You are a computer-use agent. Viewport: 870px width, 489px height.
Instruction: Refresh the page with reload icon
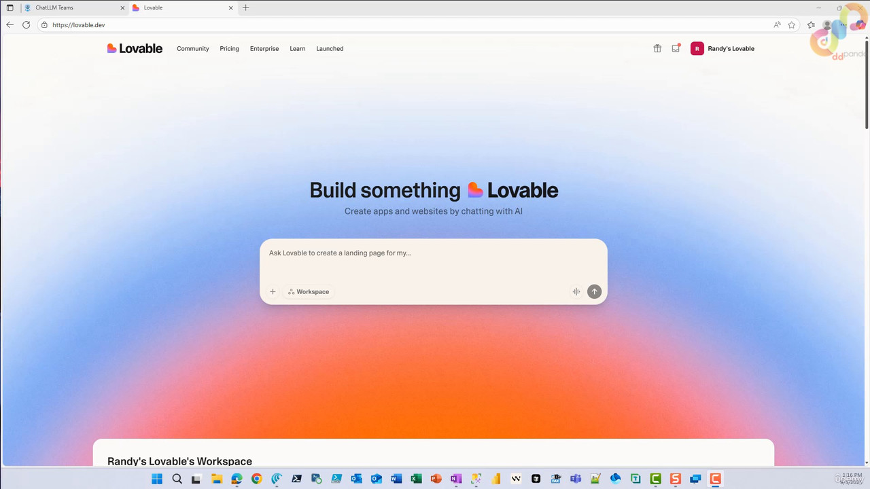point(26,24)
